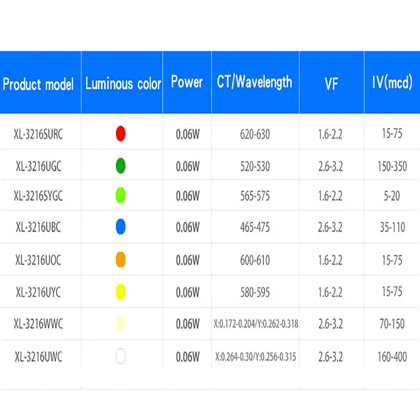
Task: Select model XL-3216SURC in the table
Action: click(x=38, y=134)
